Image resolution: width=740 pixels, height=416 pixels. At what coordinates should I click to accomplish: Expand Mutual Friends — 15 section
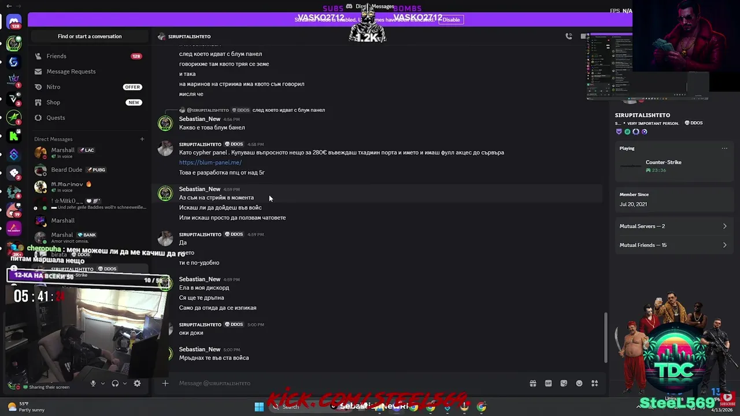point(673,245)
